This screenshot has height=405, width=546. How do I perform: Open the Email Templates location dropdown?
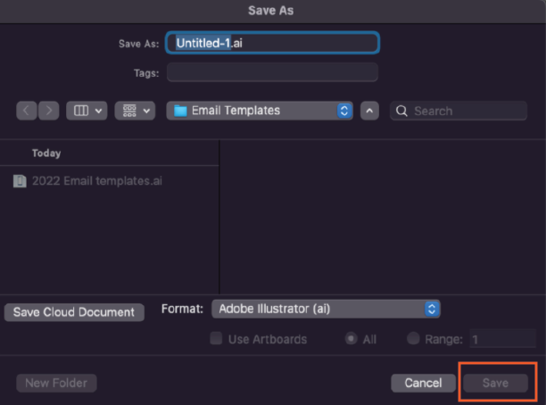coord(344,111)
